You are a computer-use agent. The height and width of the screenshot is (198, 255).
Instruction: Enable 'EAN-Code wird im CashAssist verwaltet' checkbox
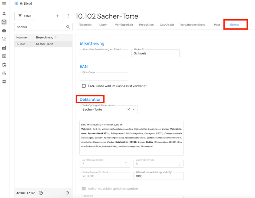84,86
